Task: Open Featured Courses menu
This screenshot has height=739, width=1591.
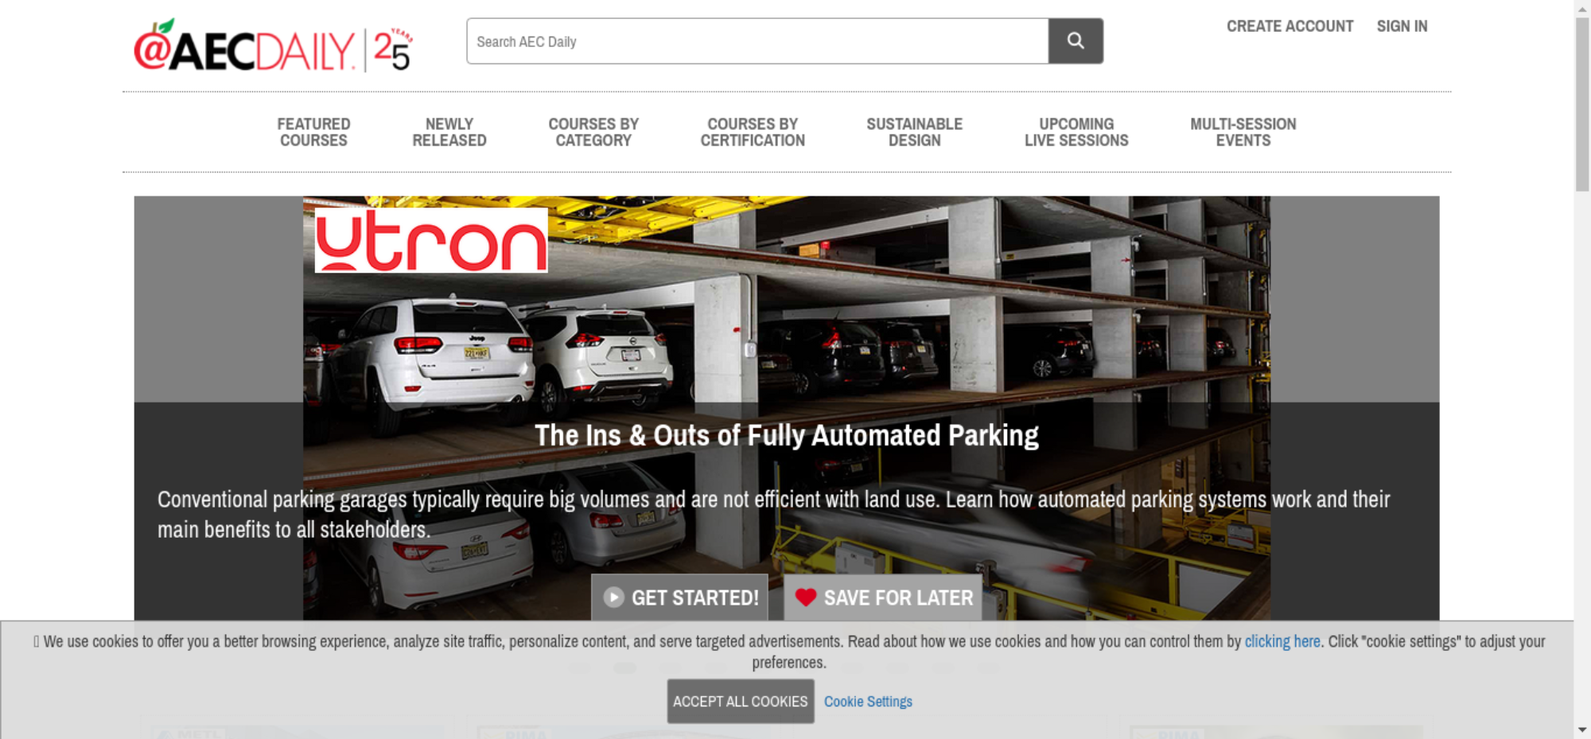Action: tap(313, 132)
